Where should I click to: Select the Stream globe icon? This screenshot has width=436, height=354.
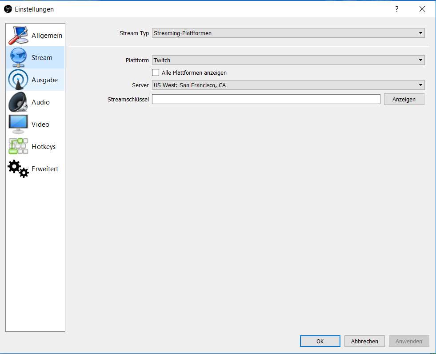[x=18, y=58]
